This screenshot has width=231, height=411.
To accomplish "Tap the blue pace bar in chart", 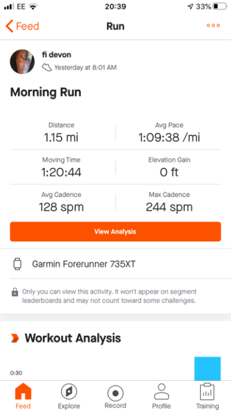I will tap(207, 369).
